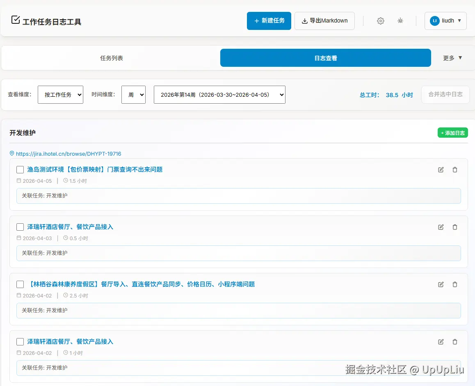Click 关联任务 box under 0.5 小时 log
The height and width of the screenshot is (386, 475).
pyautogui.click(x=238, y=253)
